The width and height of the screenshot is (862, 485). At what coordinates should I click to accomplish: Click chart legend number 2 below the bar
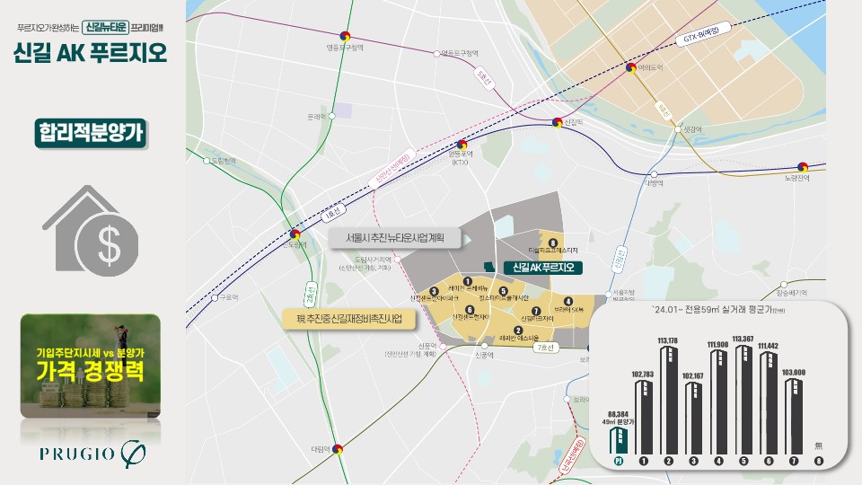(668, 462)
